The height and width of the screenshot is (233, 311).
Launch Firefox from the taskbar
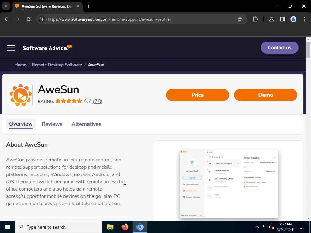tap(125, 227)
